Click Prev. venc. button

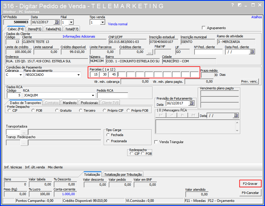[249, 81]
